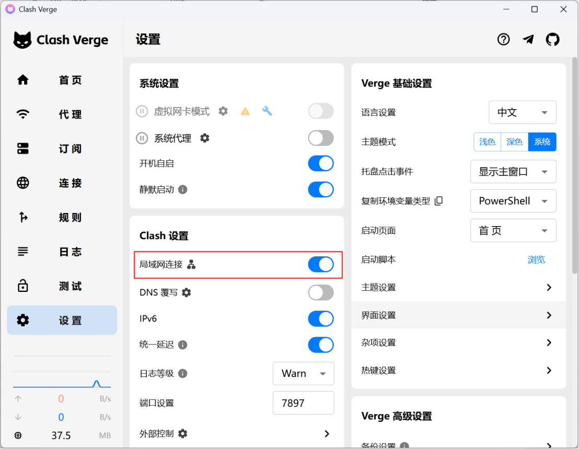Click the orange warning triangle icon
Viewport: 579px width, 449px height.
[x=245, y=111]
